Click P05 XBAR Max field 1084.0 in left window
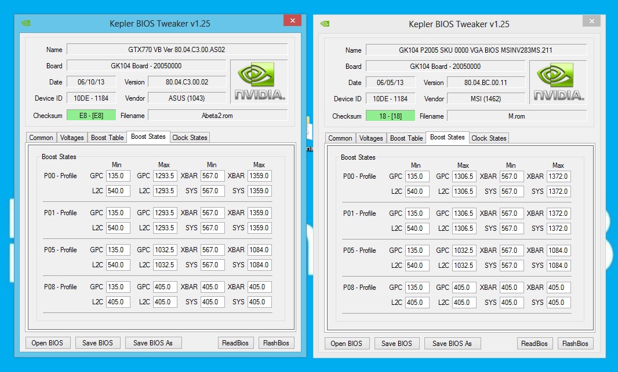 tap(259, 250)
